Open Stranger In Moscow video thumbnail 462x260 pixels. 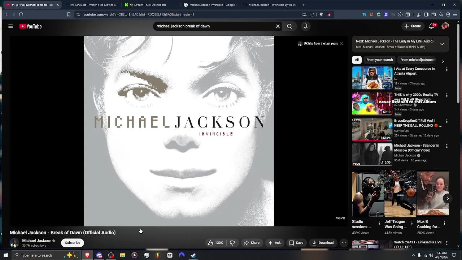coord(372,155)
